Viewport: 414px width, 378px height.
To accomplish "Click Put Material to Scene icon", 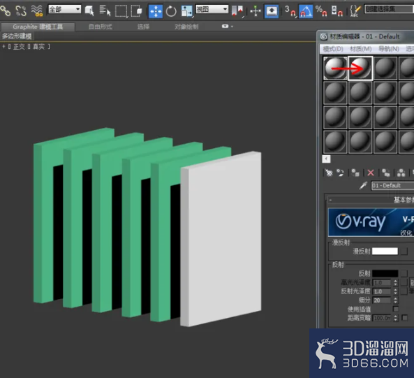I will (340, 173).
